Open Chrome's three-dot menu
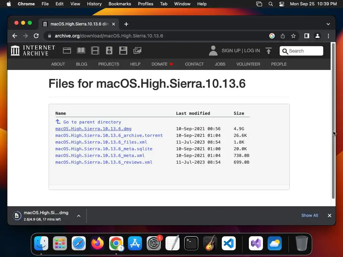 click(328, 36)
